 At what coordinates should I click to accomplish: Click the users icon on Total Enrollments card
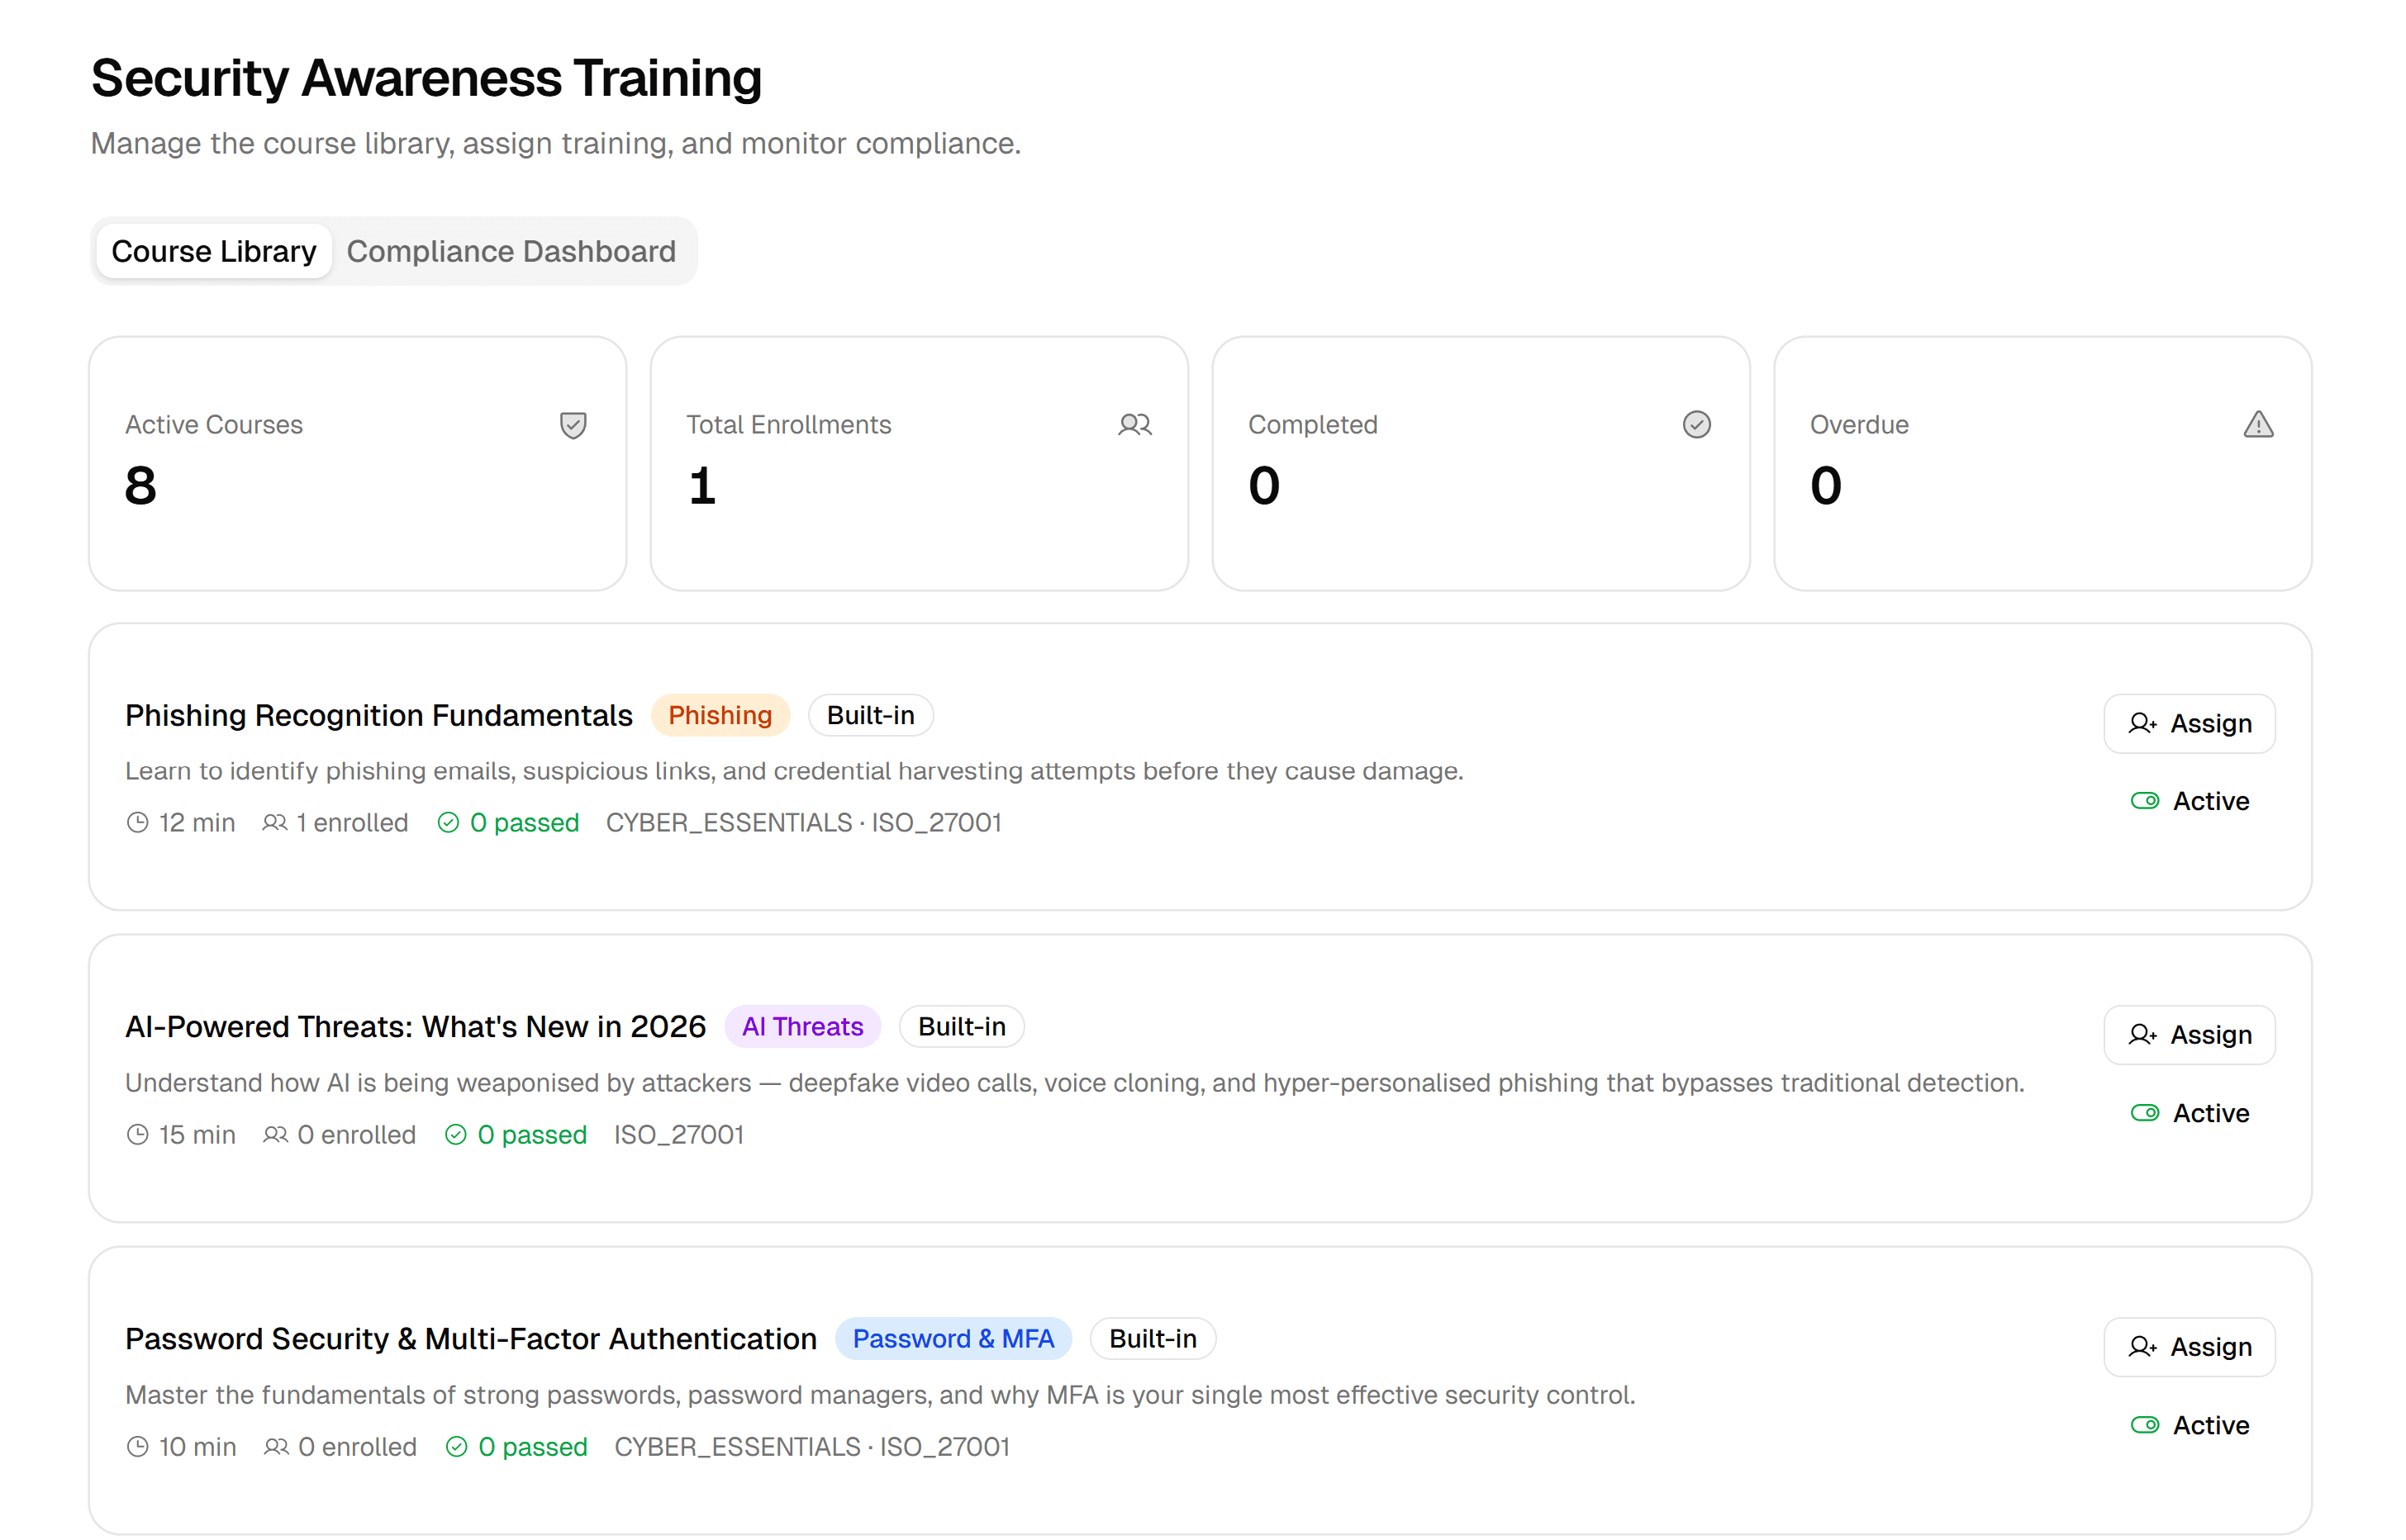click(x=1134, y=425)
